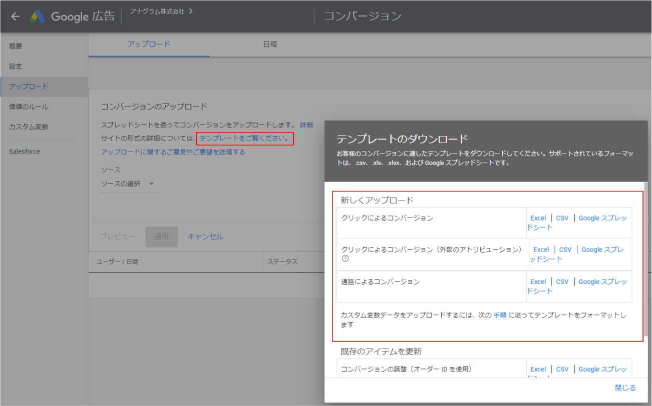Image resolution: width=652 pixels, height=406 pixels.
Task: Open 概要 in the sidebar
Action: tap(16, 46)
